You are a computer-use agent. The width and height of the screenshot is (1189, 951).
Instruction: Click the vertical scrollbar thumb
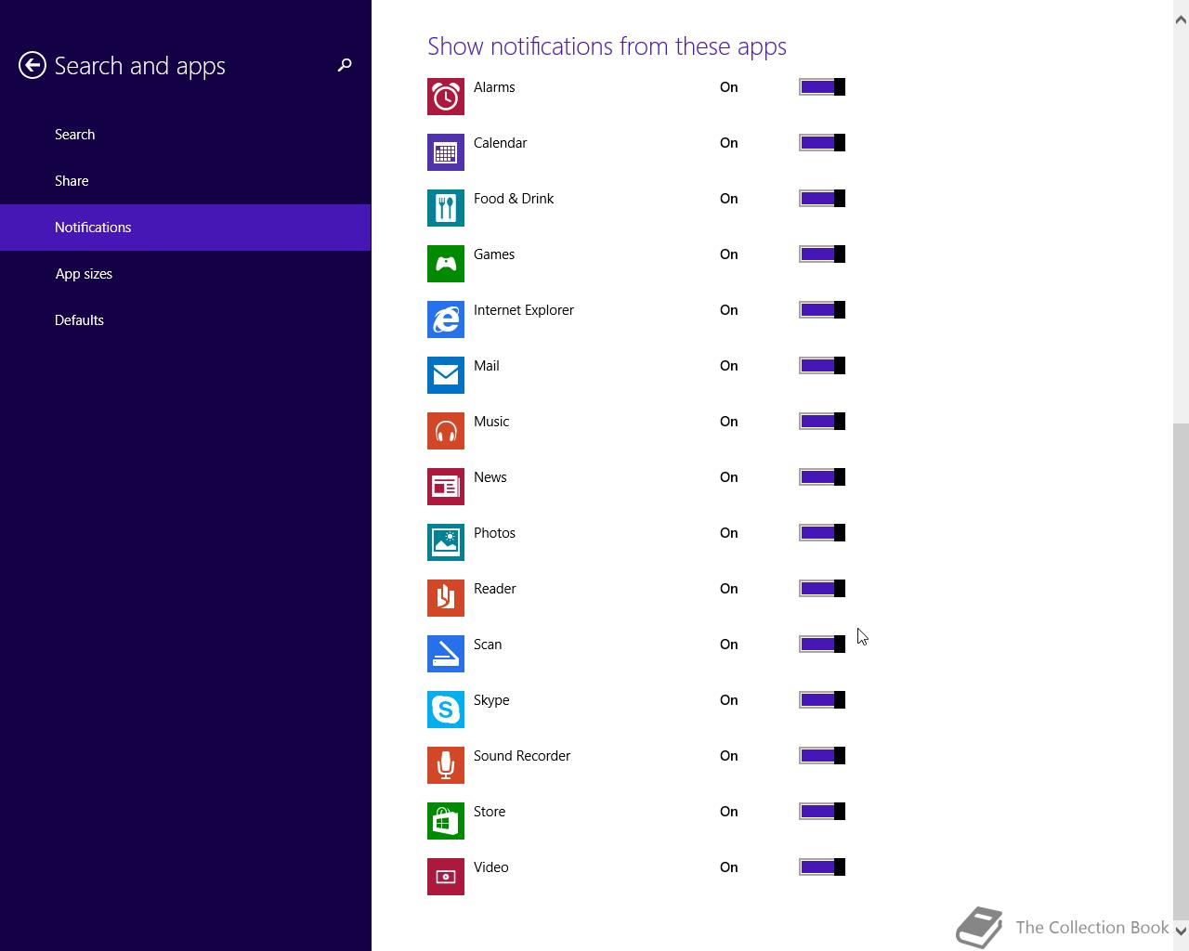(1182, 670)
